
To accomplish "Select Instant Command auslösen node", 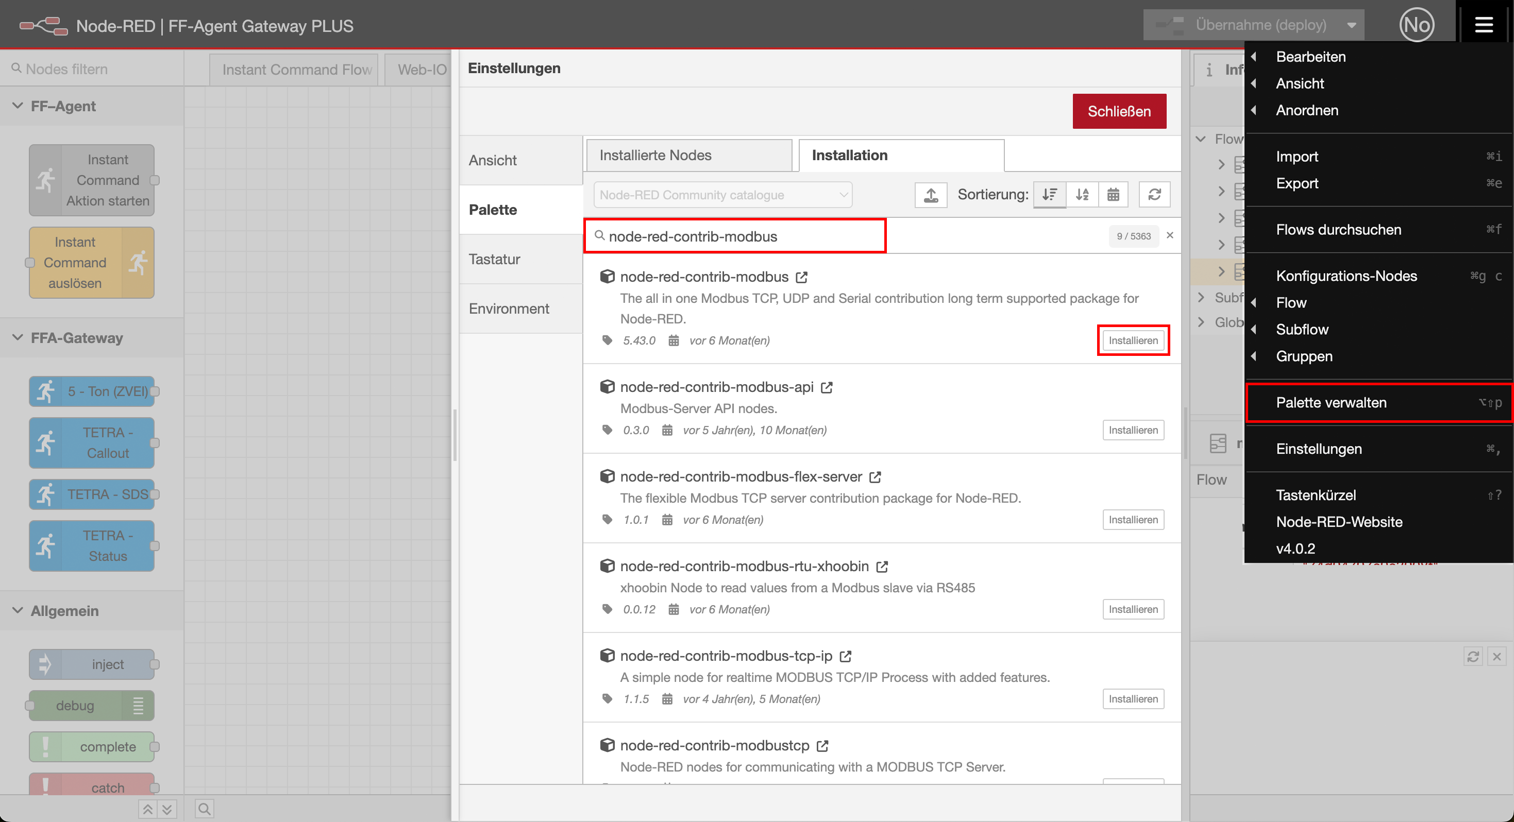I will pyautogui.click(x=92, y=263).
